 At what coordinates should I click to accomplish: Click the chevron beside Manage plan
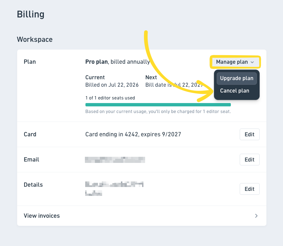(252, 62)
